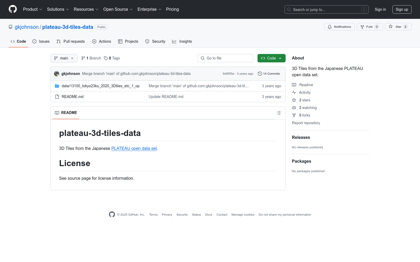420x262 pixels.
Task: Click gkjohnson's avatar in commit row
Action: [x=57, y=74]
